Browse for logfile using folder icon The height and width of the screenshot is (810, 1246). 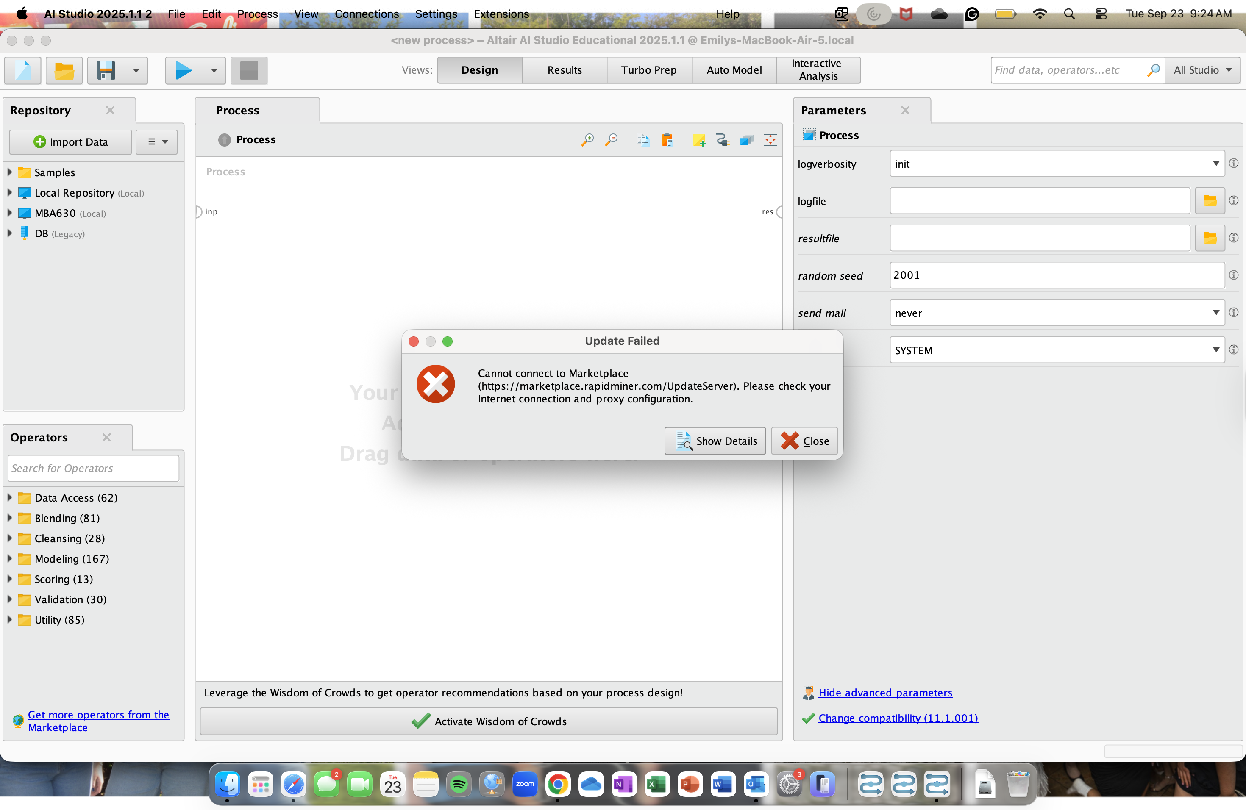pos(1210,201)
